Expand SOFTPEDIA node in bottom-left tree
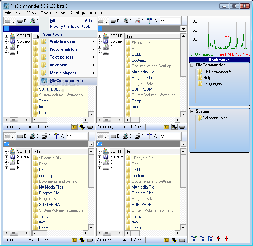 (x=6, y=151)
